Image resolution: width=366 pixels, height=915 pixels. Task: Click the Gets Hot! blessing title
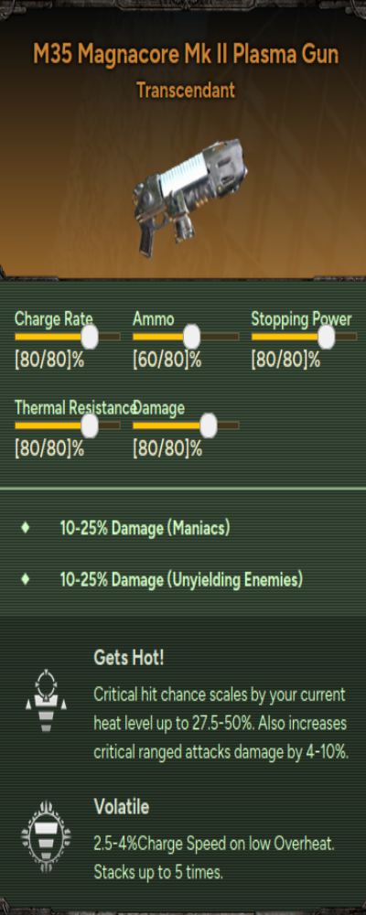click(x=128, y=658)
